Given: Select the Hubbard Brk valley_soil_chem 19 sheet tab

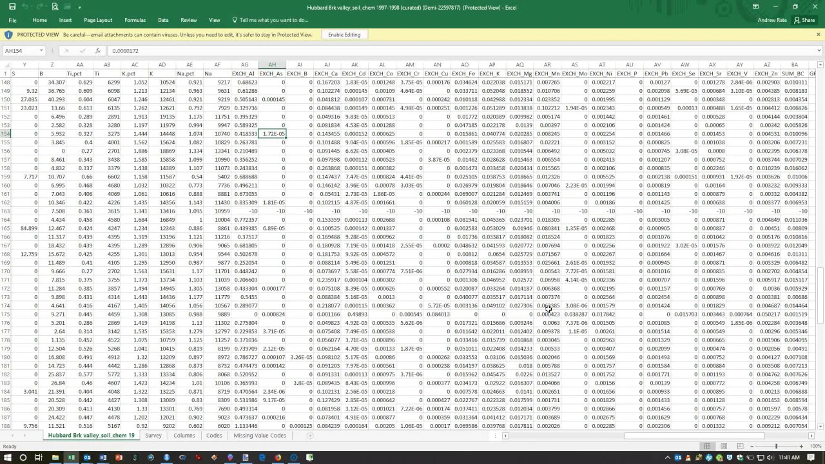Looking at the screenshot, I should (x=92, y=436).
